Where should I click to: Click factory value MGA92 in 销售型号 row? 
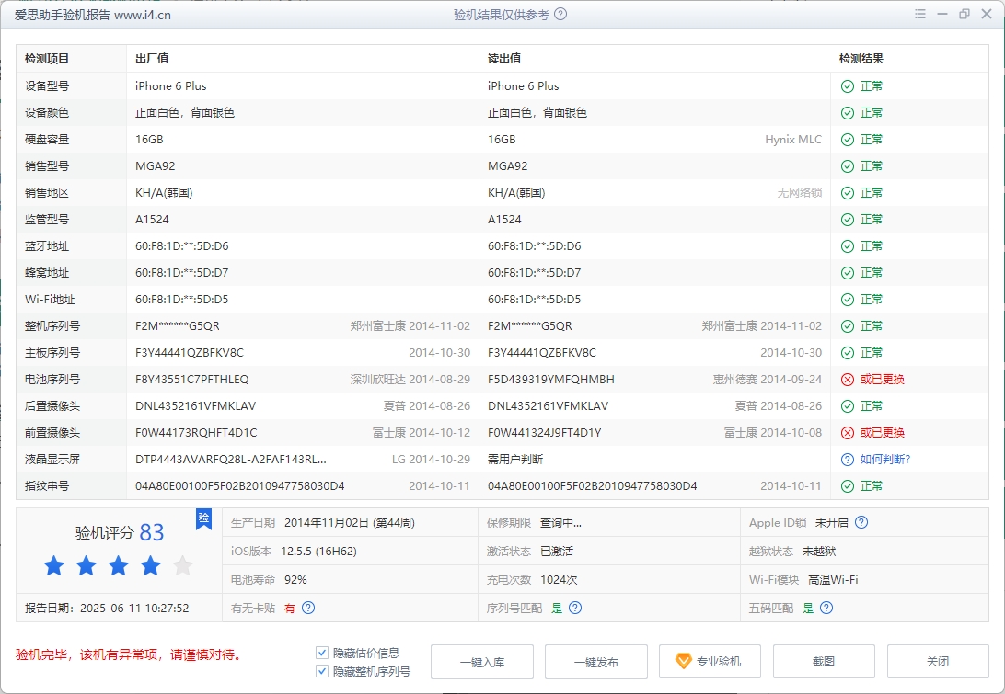pyautogui.click(x=156, y=165)
